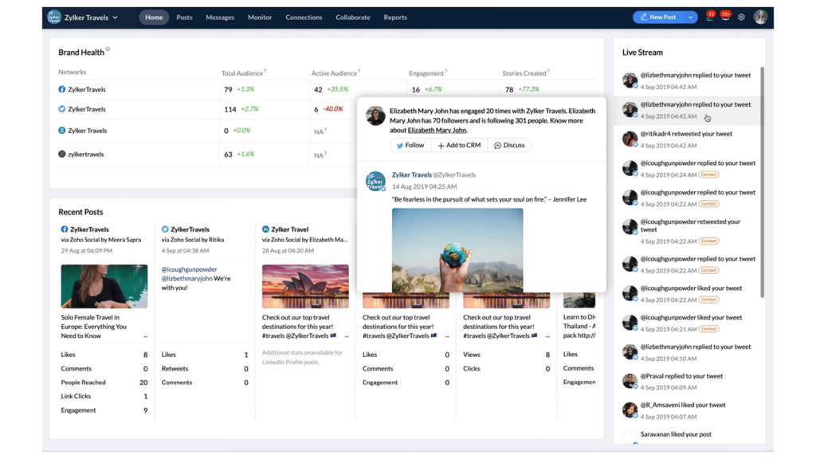Click the help icon beside the Engagement column header

(x=446, y=71)
